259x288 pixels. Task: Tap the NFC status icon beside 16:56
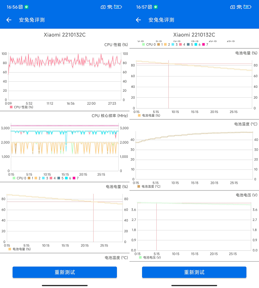point(21,7)
